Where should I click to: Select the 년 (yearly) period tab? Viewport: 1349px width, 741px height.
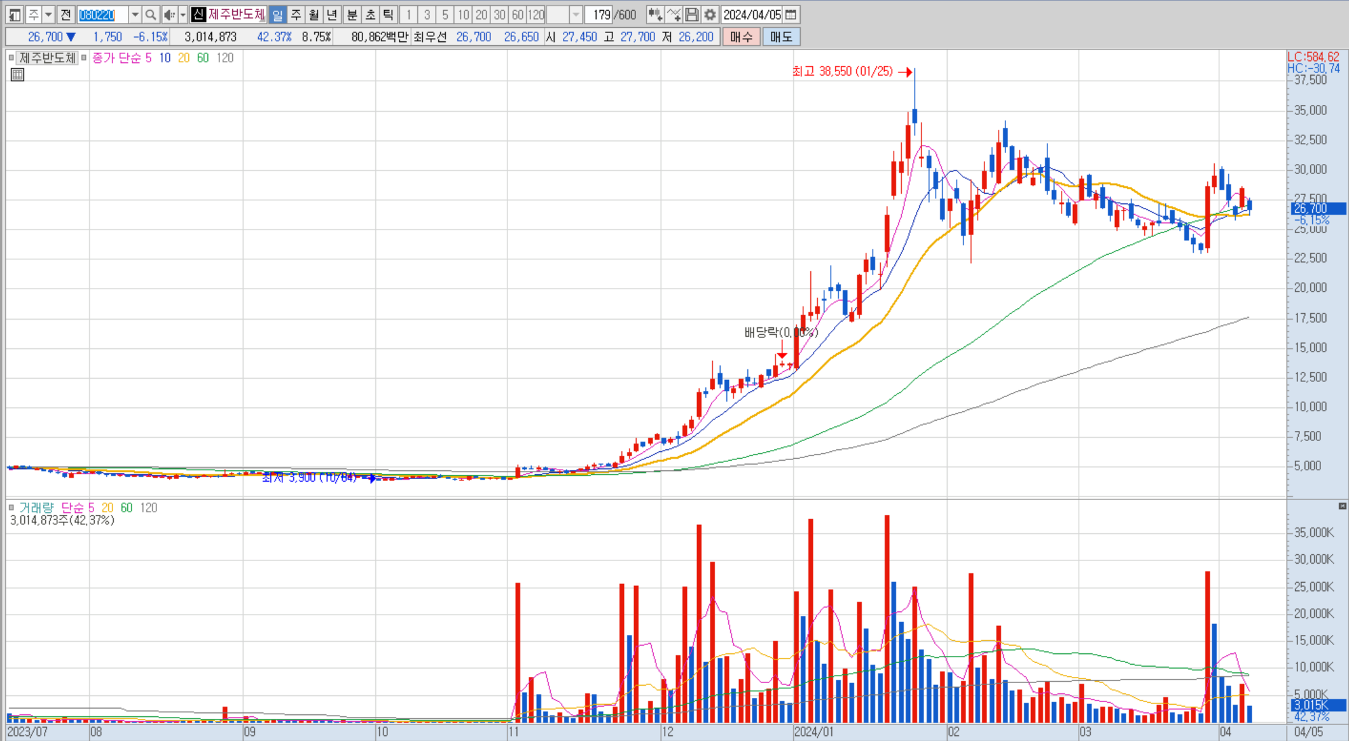(331, 15)
